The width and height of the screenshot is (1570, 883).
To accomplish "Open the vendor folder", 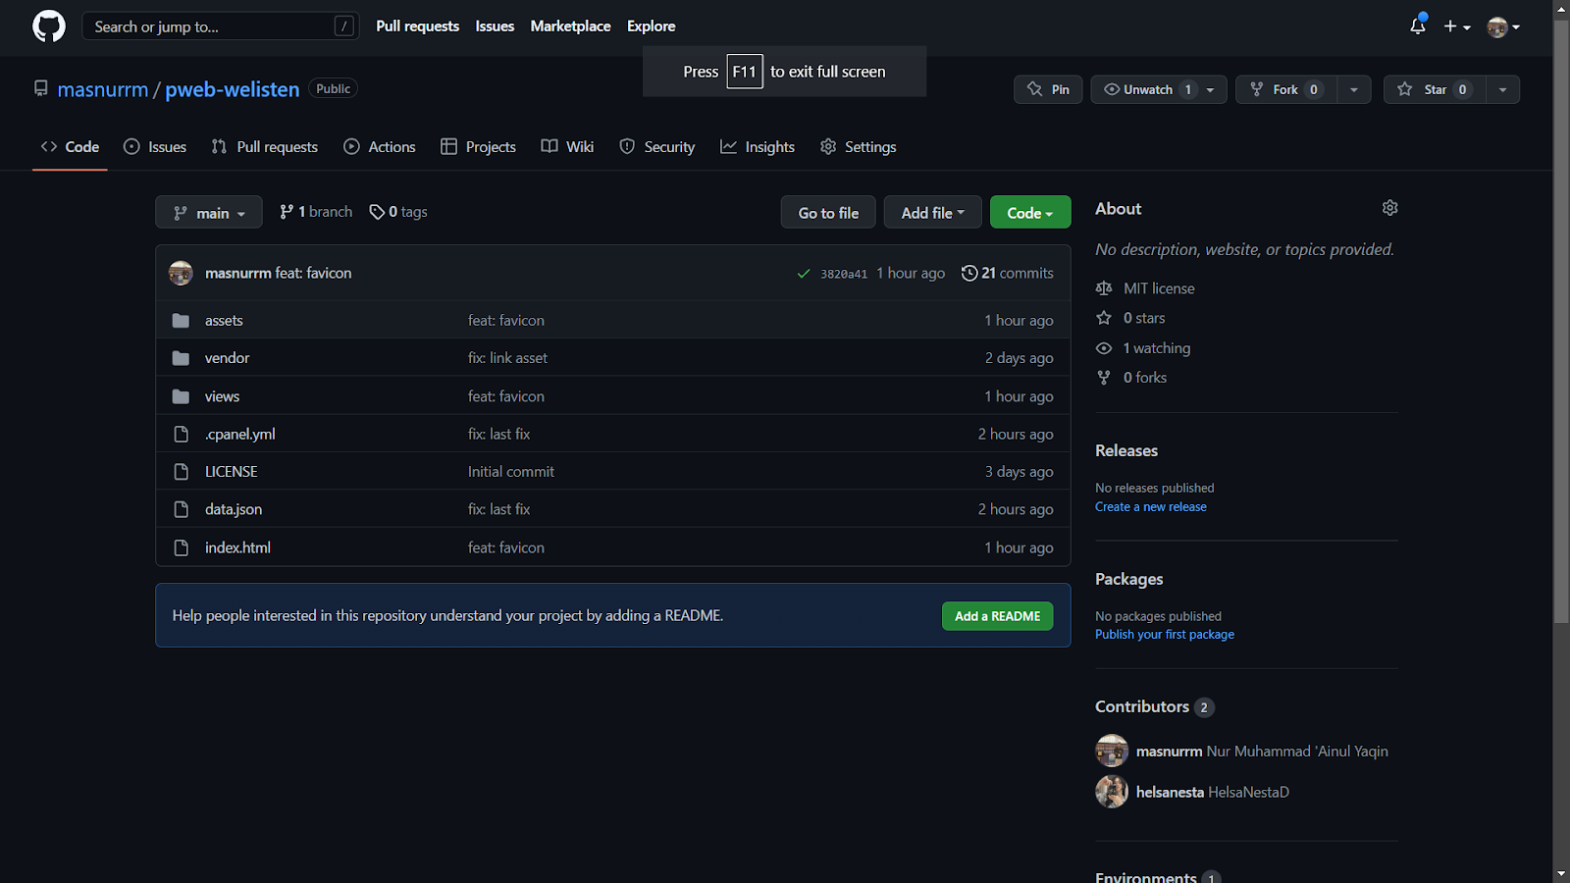I will [x=228, y=358].
